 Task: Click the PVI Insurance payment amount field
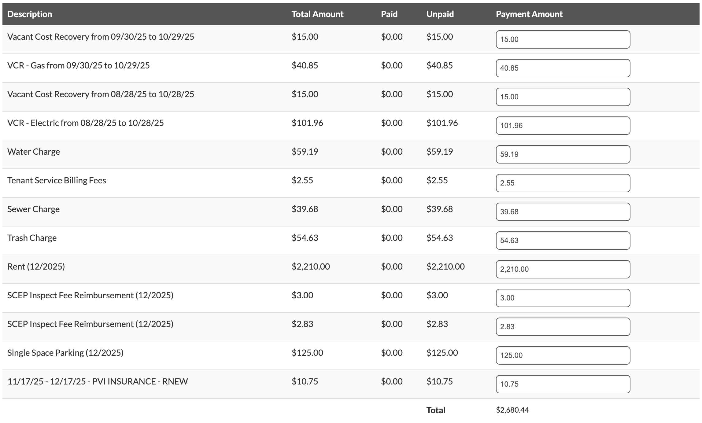pyautogui.click(x=563, y=384)
